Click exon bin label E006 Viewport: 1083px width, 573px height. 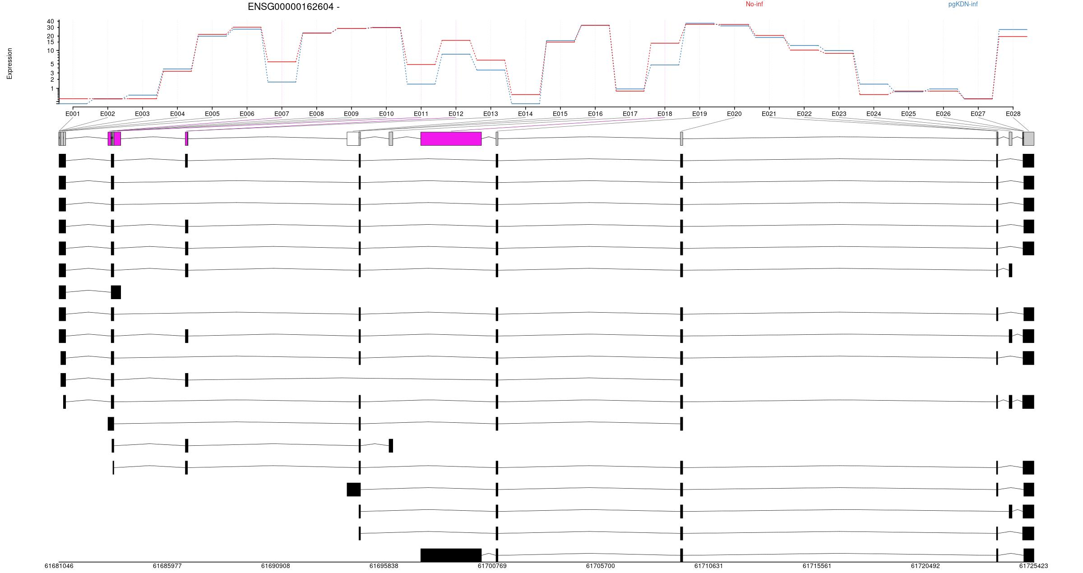[x=247, y=114]
